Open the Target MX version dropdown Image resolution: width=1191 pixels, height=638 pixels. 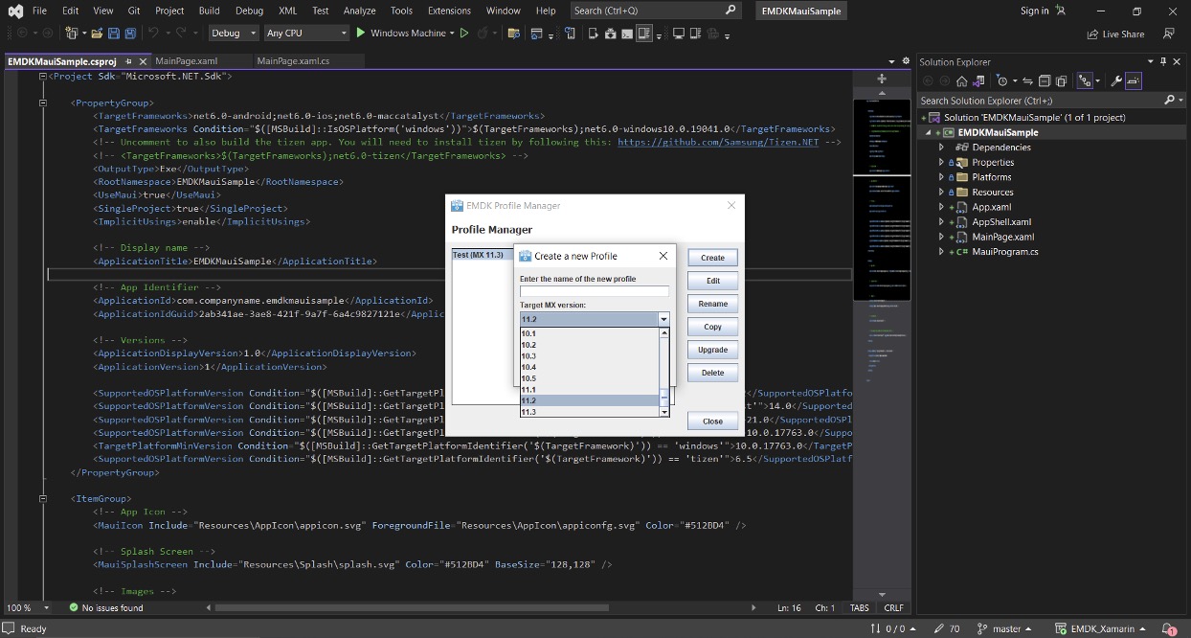[x=663, y=319]
